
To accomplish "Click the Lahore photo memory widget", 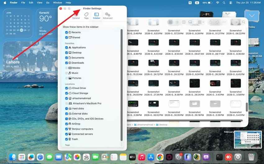I will click(x=30, y=56).
